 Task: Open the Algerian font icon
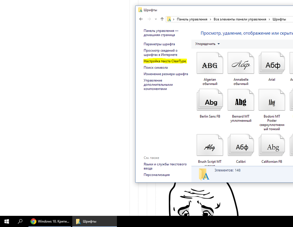click(210, 63)
